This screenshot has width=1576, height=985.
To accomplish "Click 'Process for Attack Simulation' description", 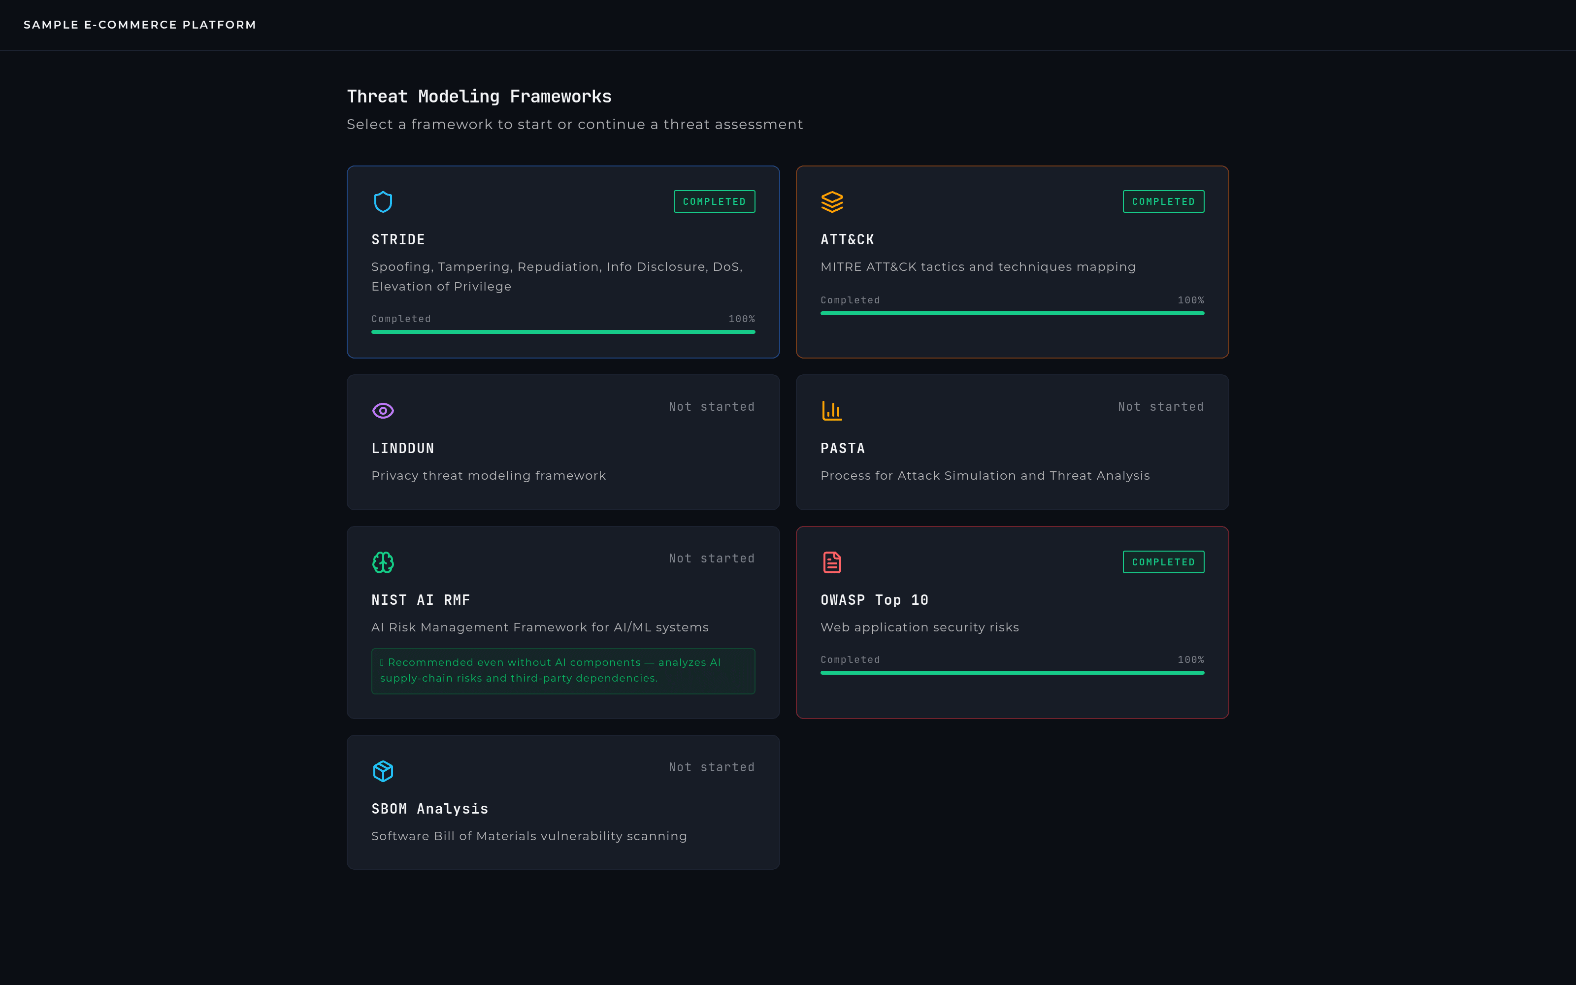I will pos(985,476).
